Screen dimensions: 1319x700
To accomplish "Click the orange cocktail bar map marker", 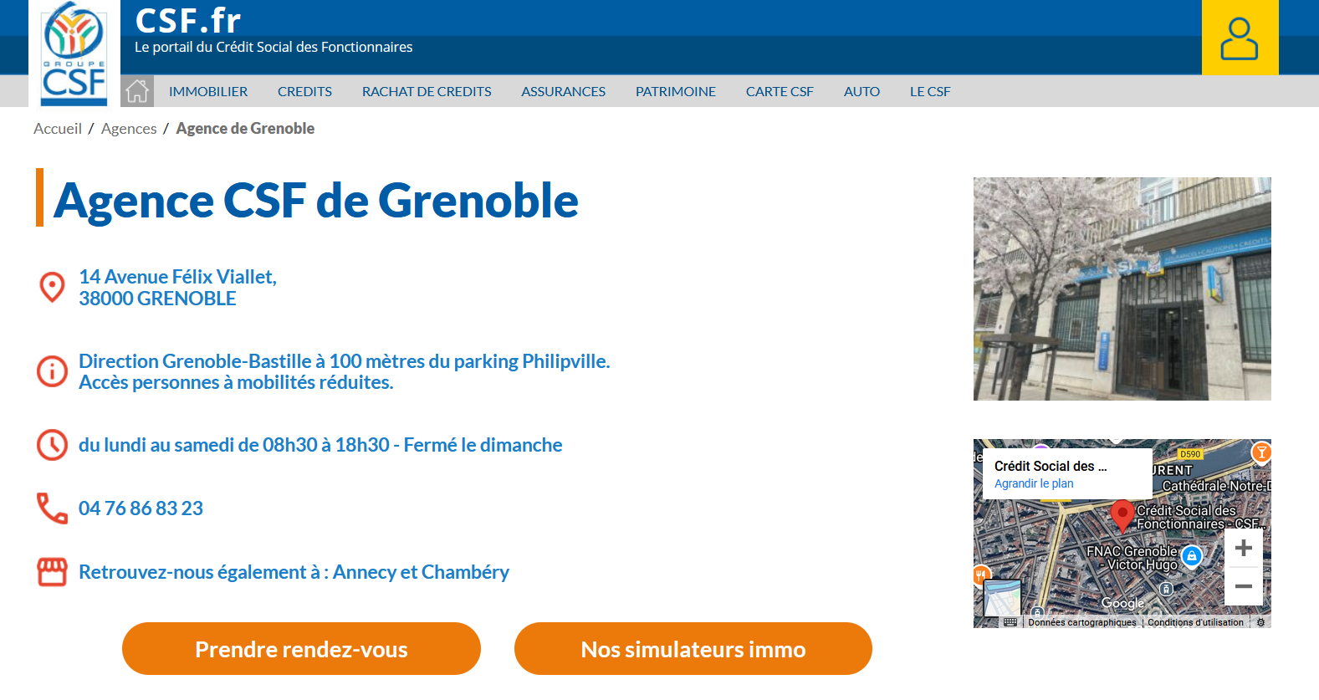I will [1260, 452].
